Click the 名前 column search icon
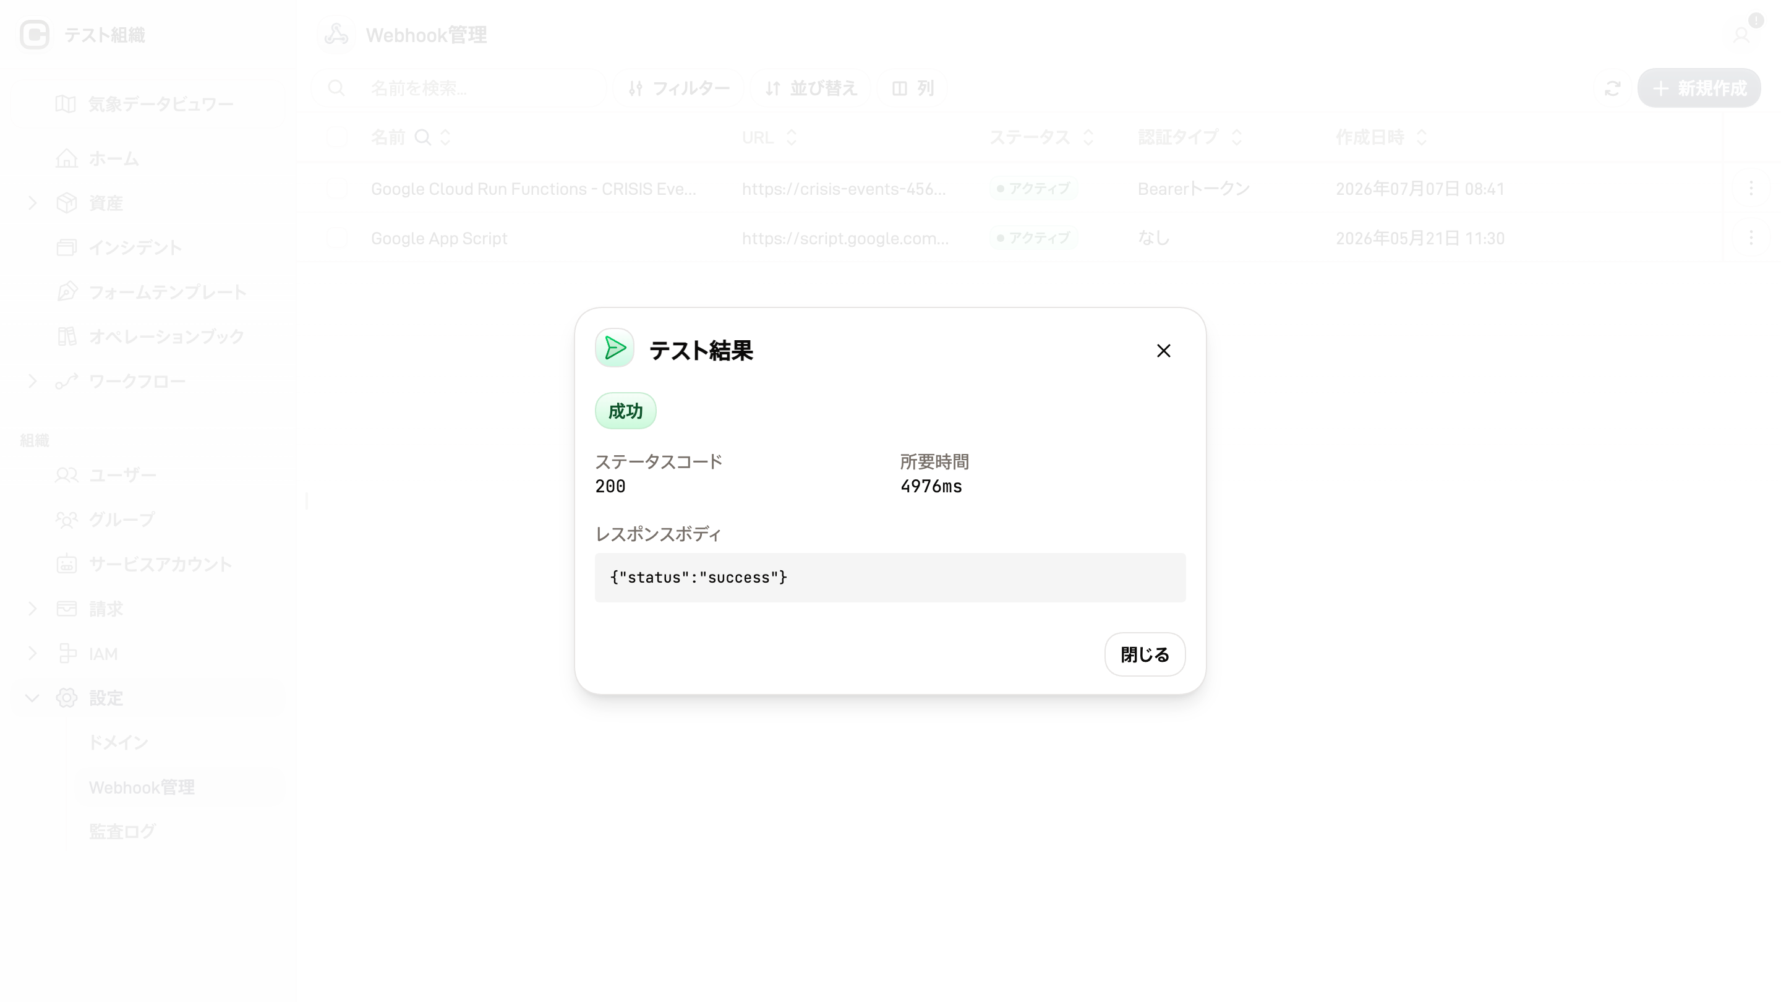 pyautogui.click(x=422, y=137)
